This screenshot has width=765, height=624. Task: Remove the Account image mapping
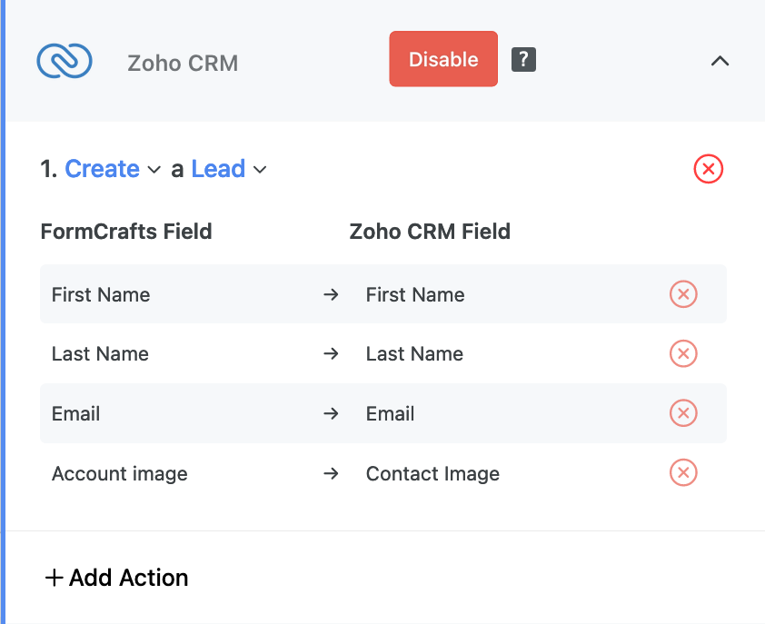683,472
